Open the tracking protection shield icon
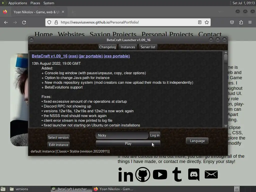The height and width of the screenshot is (192, 256). coord(49,22)
